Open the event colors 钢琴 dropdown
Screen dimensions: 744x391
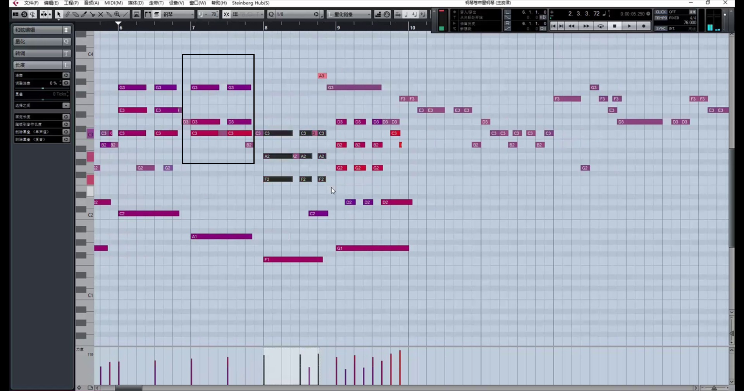click(178, 14)
